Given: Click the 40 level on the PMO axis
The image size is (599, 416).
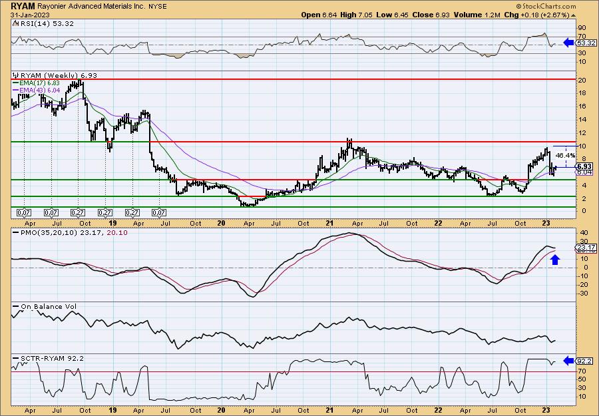Looking at the screenshot, I should click(582, 232).
